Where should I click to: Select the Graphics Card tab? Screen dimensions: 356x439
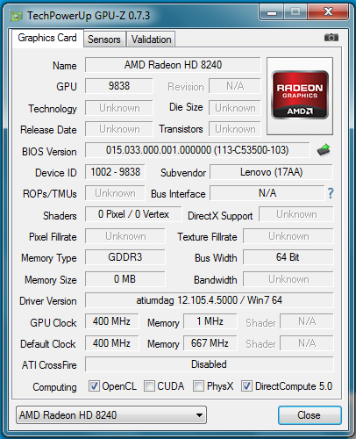pyautogui.click(x=47, y=38)
